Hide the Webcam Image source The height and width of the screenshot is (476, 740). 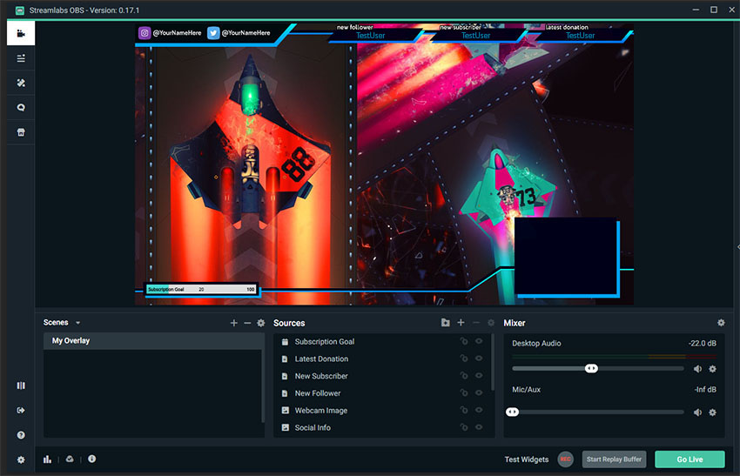(x=479, y=410)
